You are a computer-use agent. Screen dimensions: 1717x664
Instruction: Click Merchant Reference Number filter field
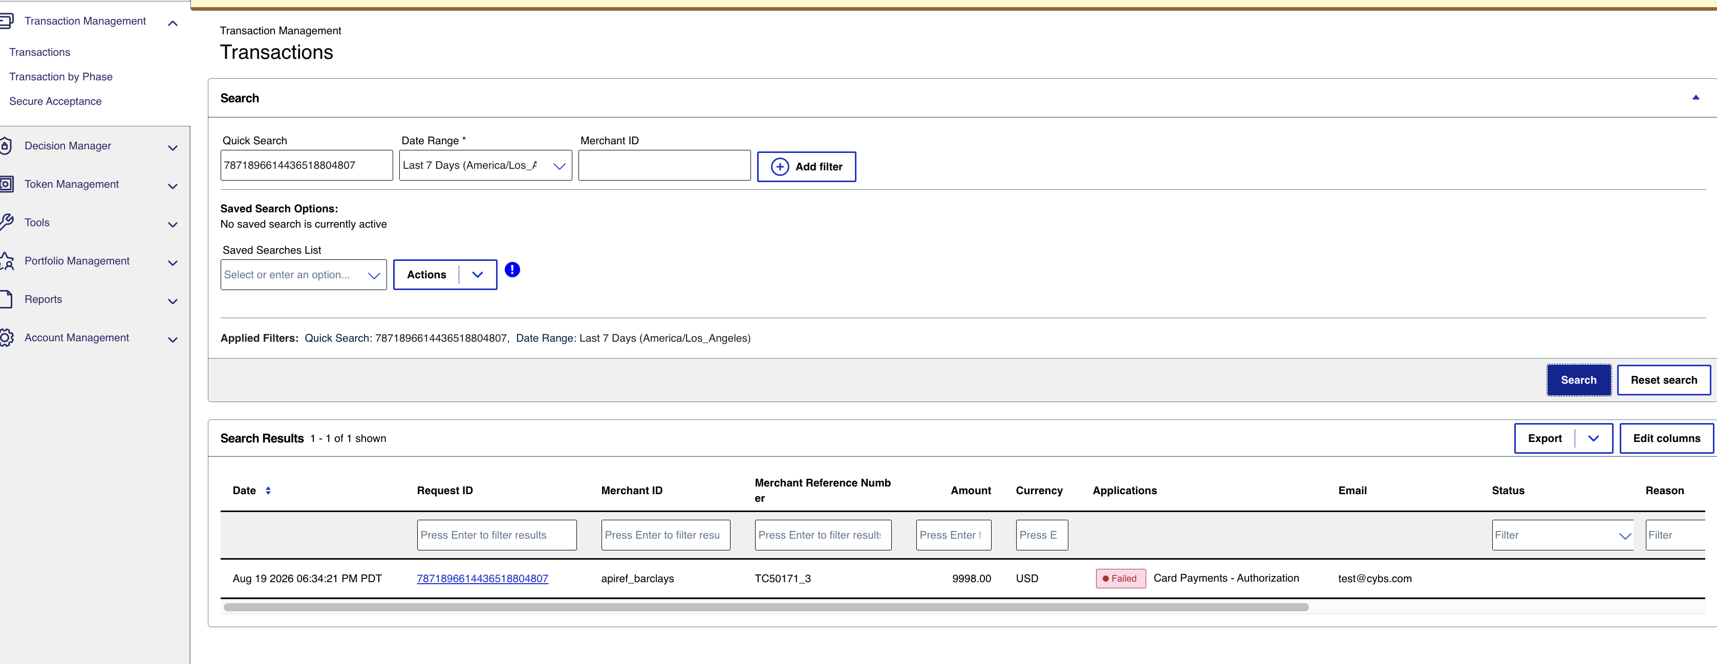click(x=823, y=535)
